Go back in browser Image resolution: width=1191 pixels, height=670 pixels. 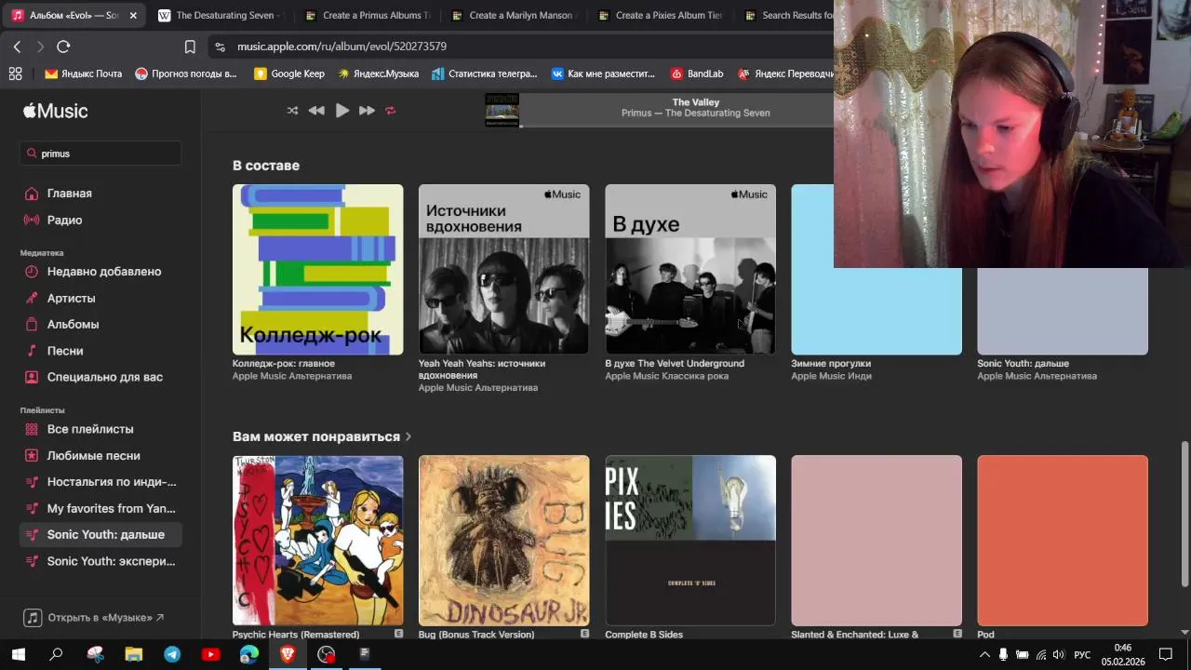tap(17, 47)
